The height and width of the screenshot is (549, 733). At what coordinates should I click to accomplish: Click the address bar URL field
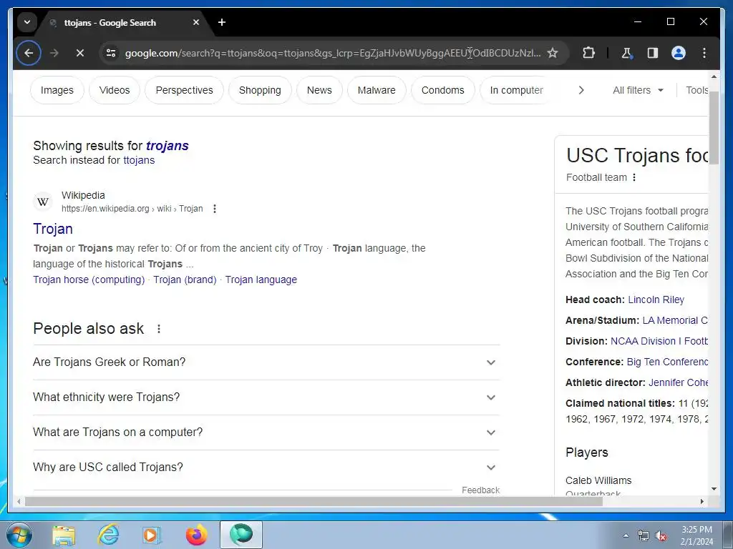coord(333,53)
